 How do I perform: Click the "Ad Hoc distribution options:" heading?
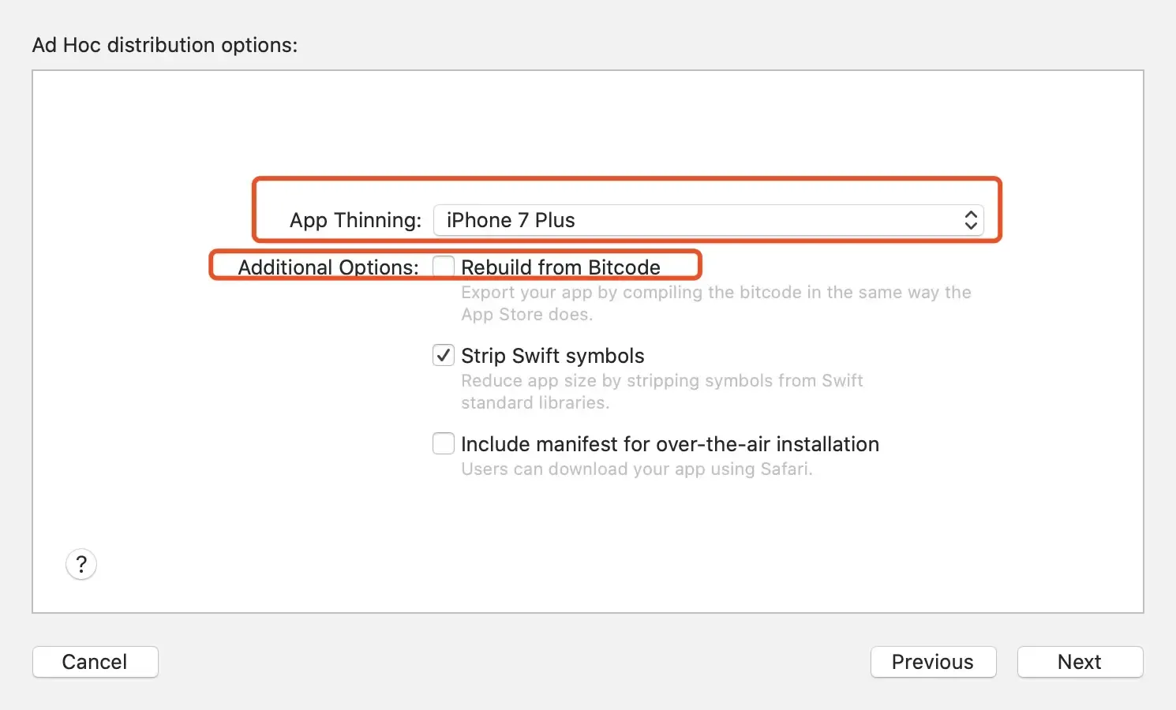(165, 45)
